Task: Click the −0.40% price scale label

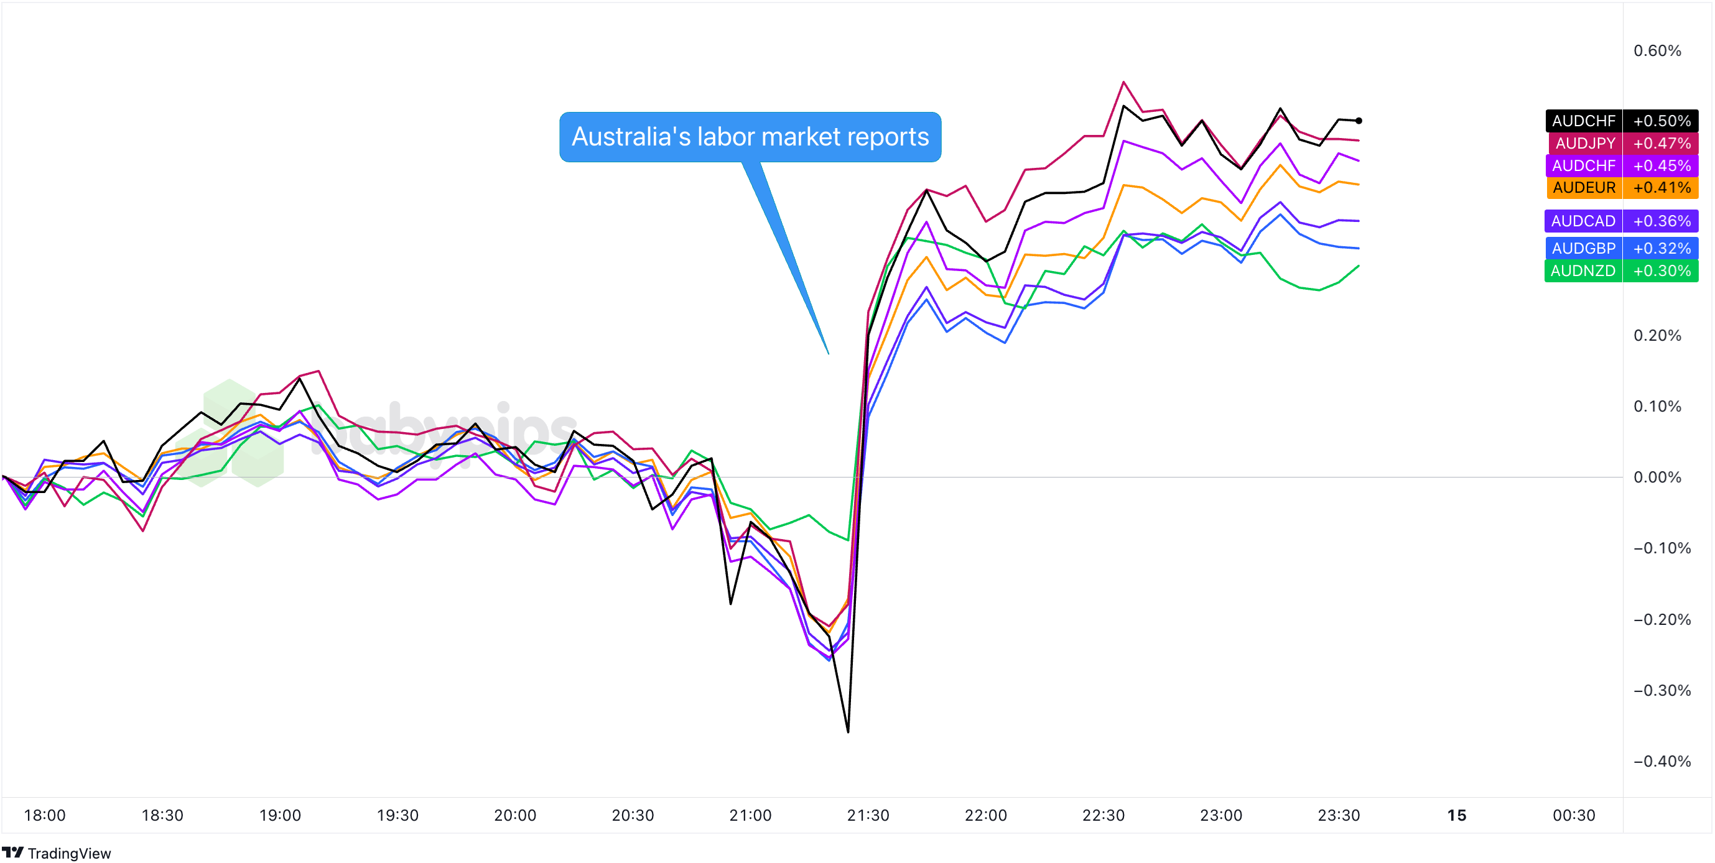Action: coord(1662,761)
